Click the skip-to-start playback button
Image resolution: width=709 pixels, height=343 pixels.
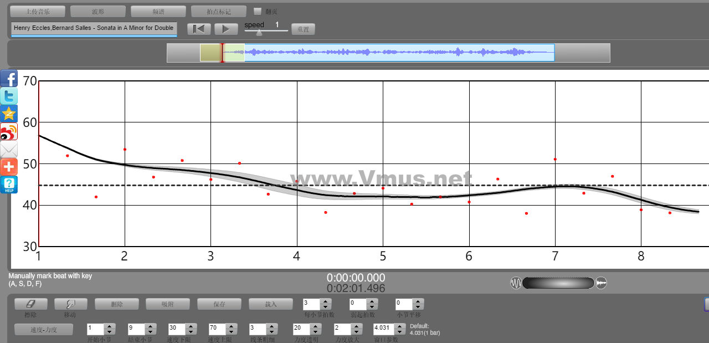point(199,29)
